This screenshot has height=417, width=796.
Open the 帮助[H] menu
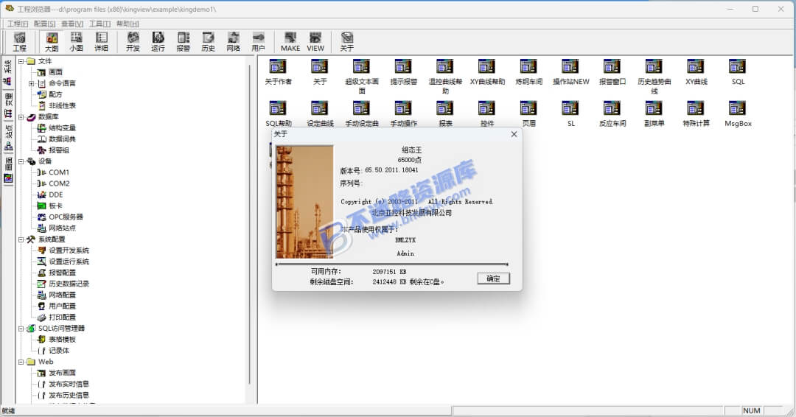tap(127, 24)
